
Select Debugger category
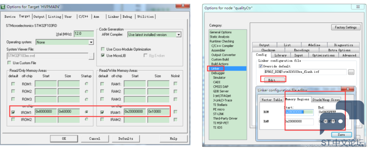click(x=218, y=73)
